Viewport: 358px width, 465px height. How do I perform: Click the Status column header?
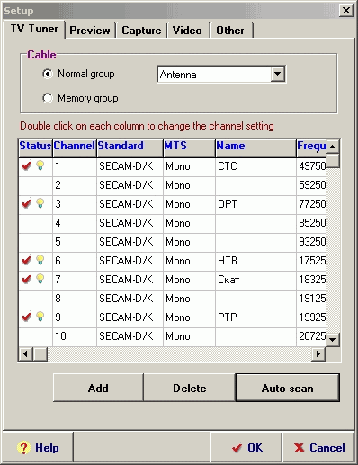(35, 148)
